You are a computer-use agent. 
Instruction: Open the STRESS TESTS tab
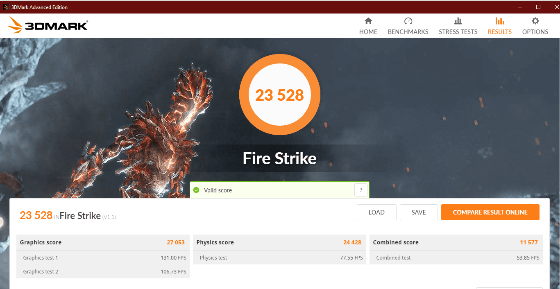(x=458, y=26)
